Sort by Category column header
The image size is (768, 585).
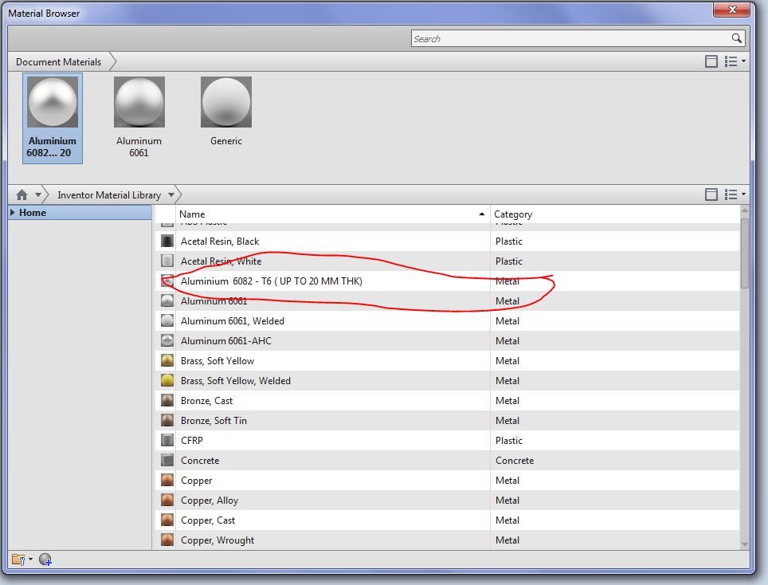[615, 214]
